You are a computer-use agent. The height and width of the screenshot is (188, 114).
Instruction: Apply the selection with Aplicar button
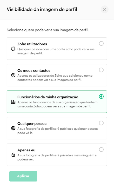(x=23, y=176)
